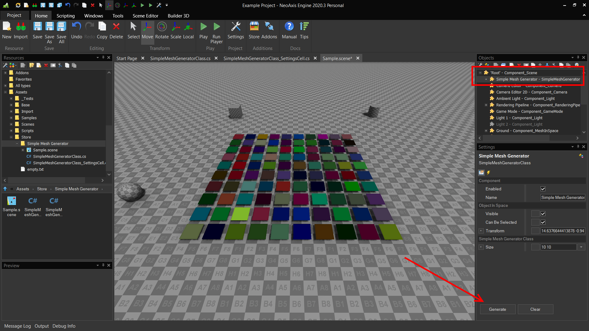Toggle the Visible property checkbox
The height and width of the screenshot is (331, 589).
[x=543, y=214]
